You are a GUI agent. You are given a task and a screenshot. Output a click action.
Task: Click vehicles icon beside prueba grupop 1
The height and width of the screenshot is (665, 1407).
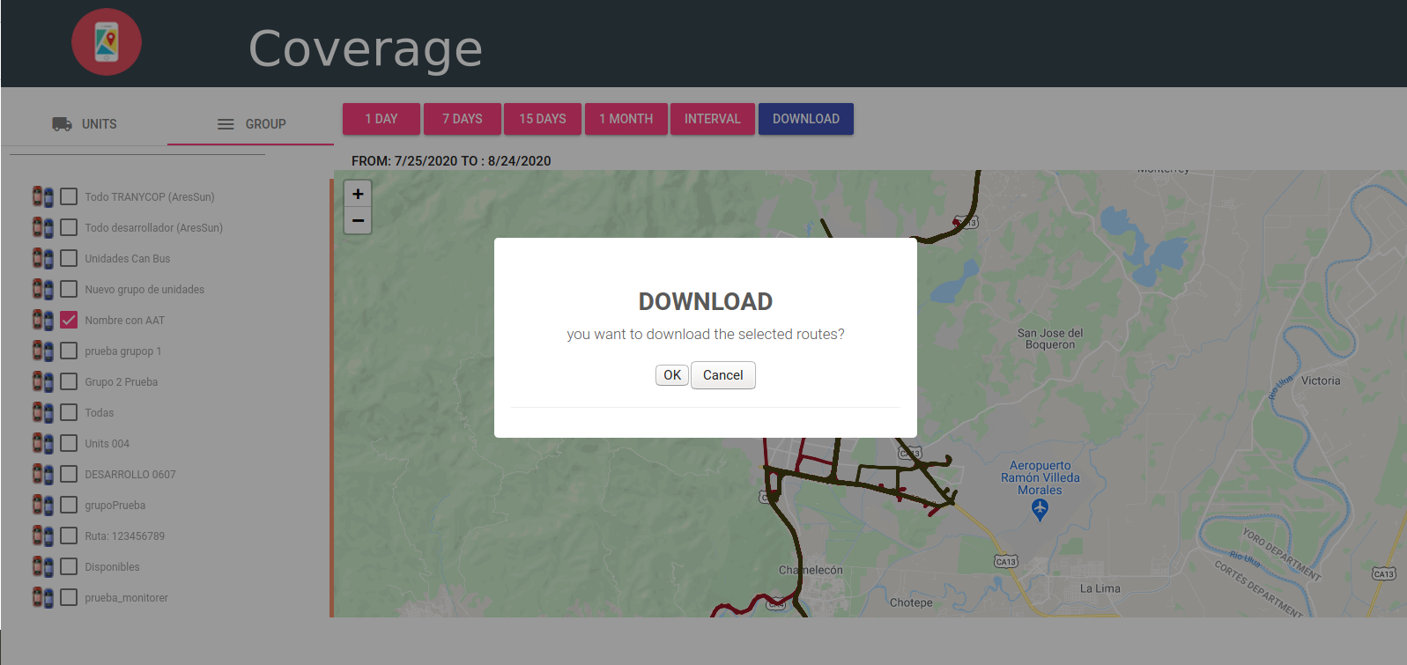coord(43,351)
